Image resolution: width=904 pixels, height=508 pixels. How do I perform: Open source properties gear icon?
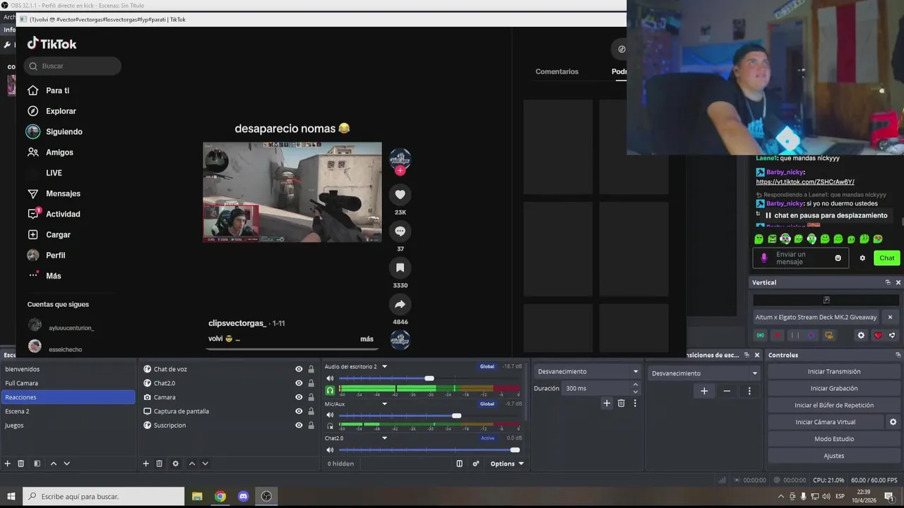pyautogui.click(x=175, y=464)
